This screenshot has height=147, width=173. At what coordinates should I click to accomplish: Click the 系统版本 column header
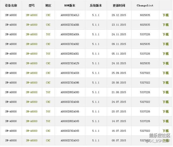(96, 5)
